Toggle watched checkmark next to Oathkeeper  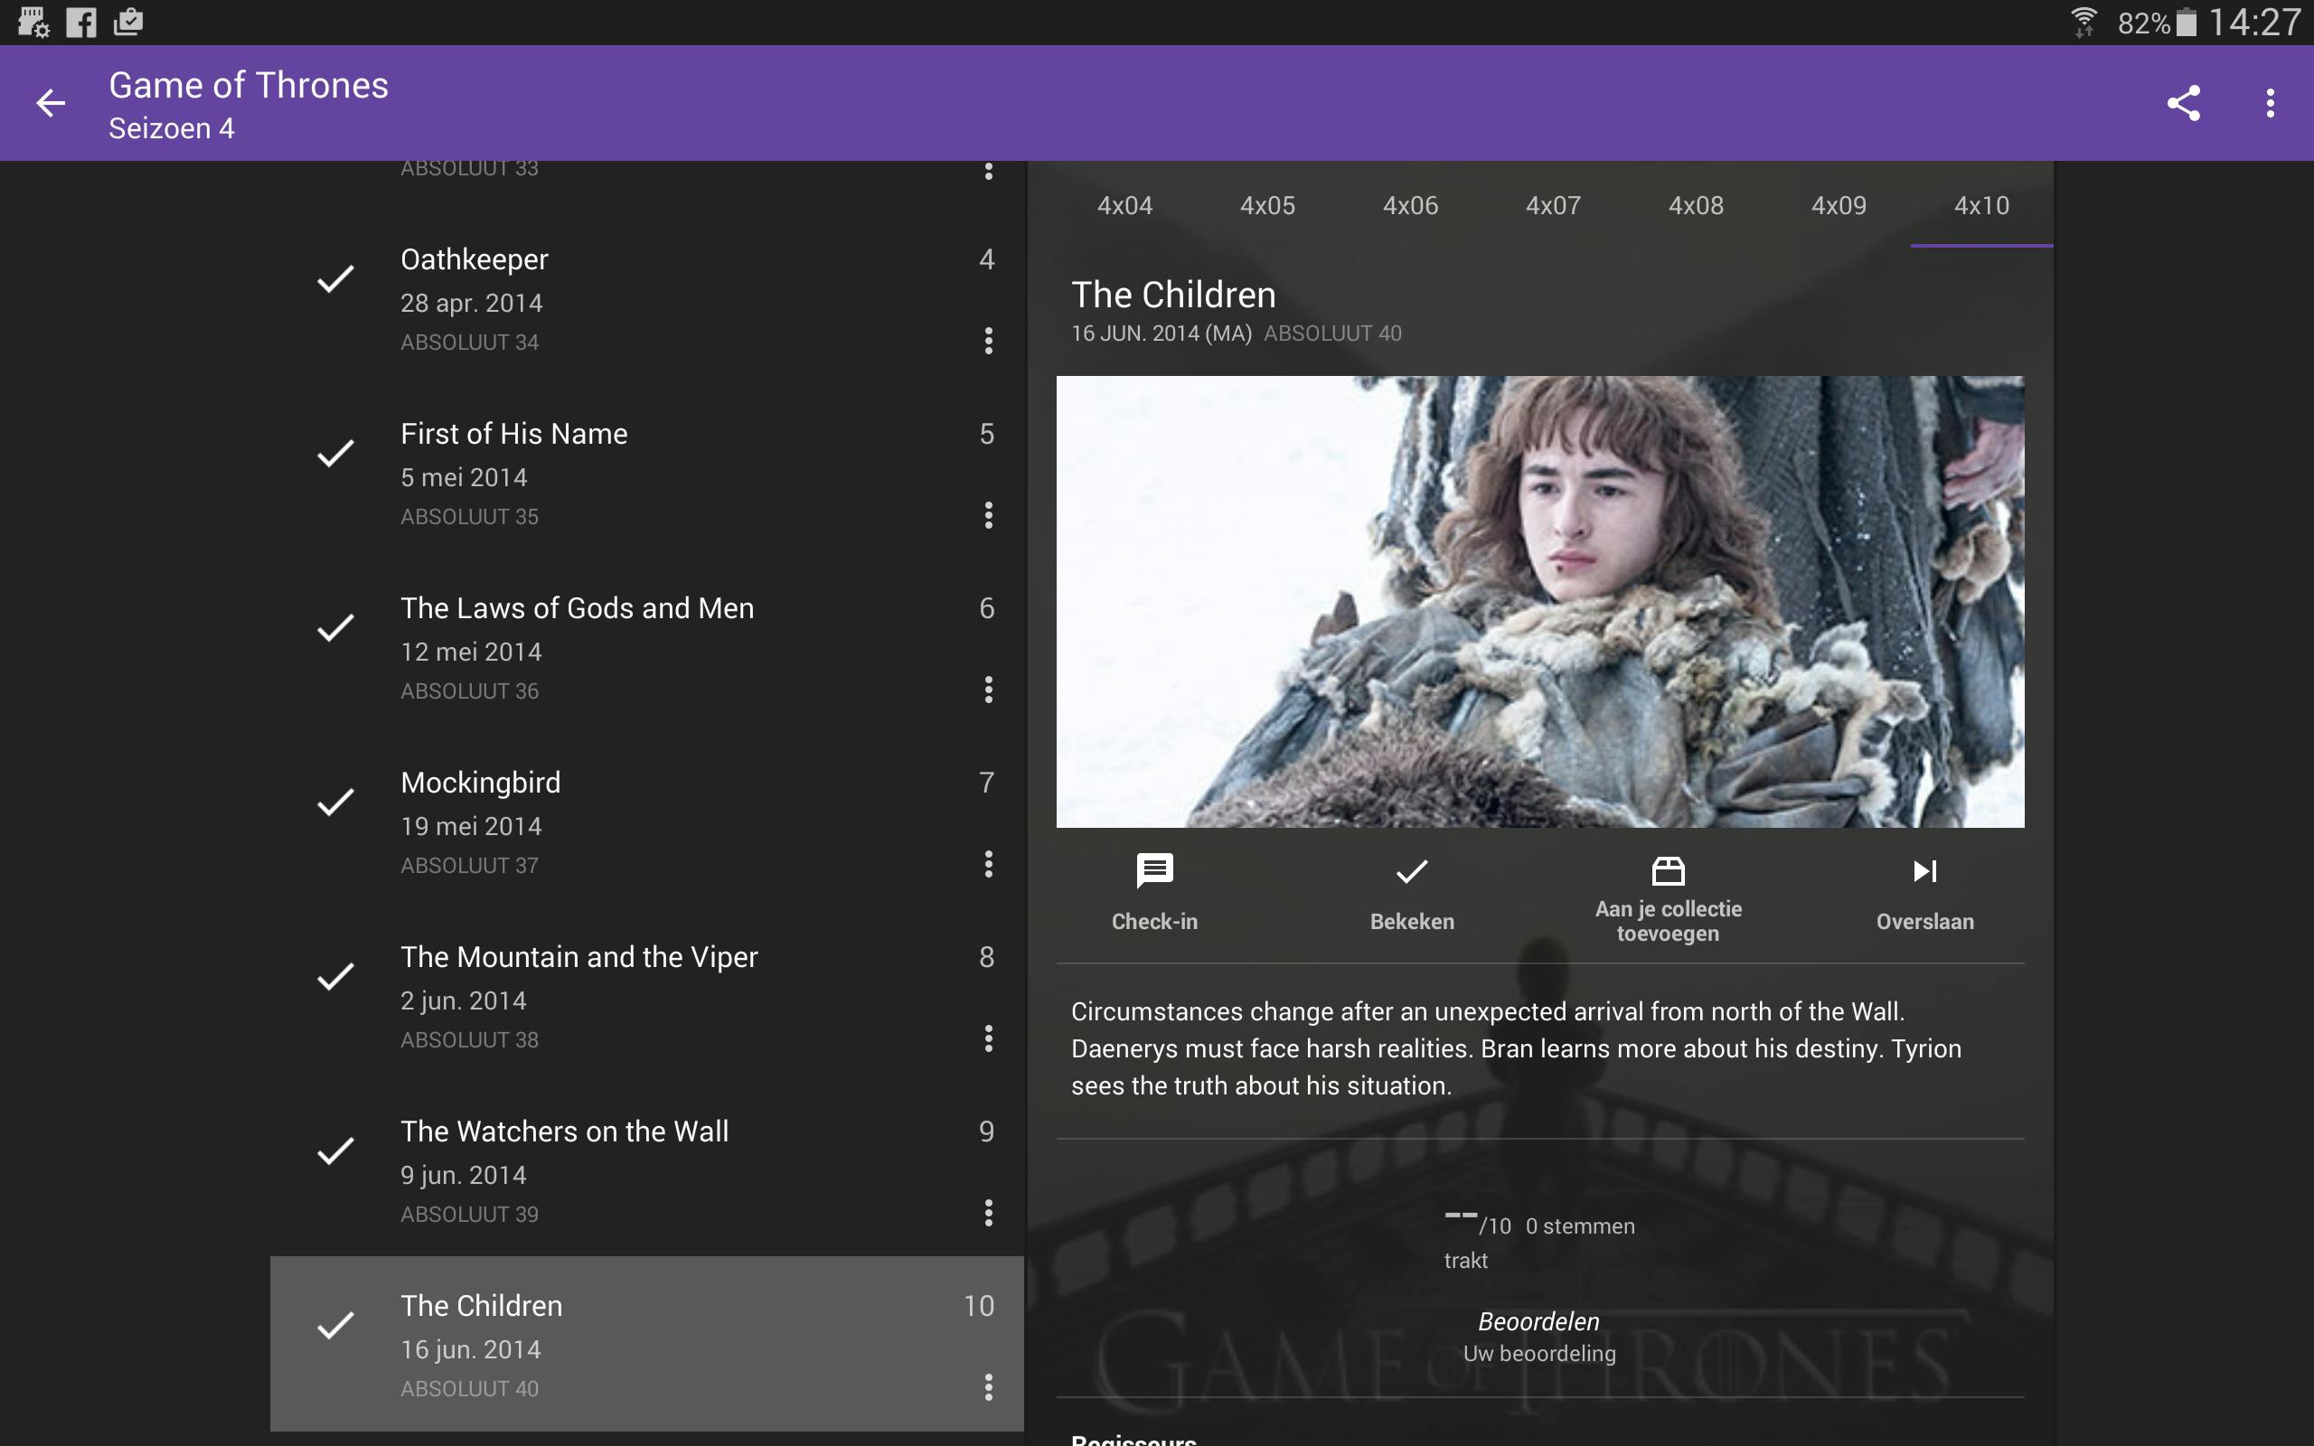coord(335,278)
